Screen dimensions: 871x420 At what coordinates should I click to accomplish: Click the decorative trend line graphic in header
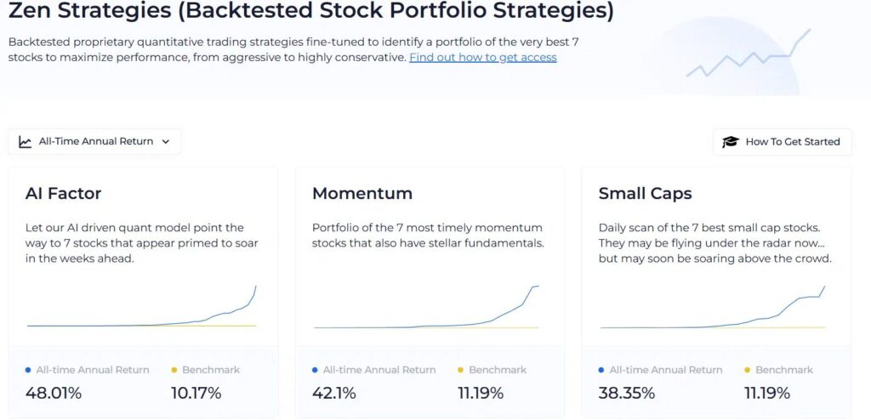749,53
